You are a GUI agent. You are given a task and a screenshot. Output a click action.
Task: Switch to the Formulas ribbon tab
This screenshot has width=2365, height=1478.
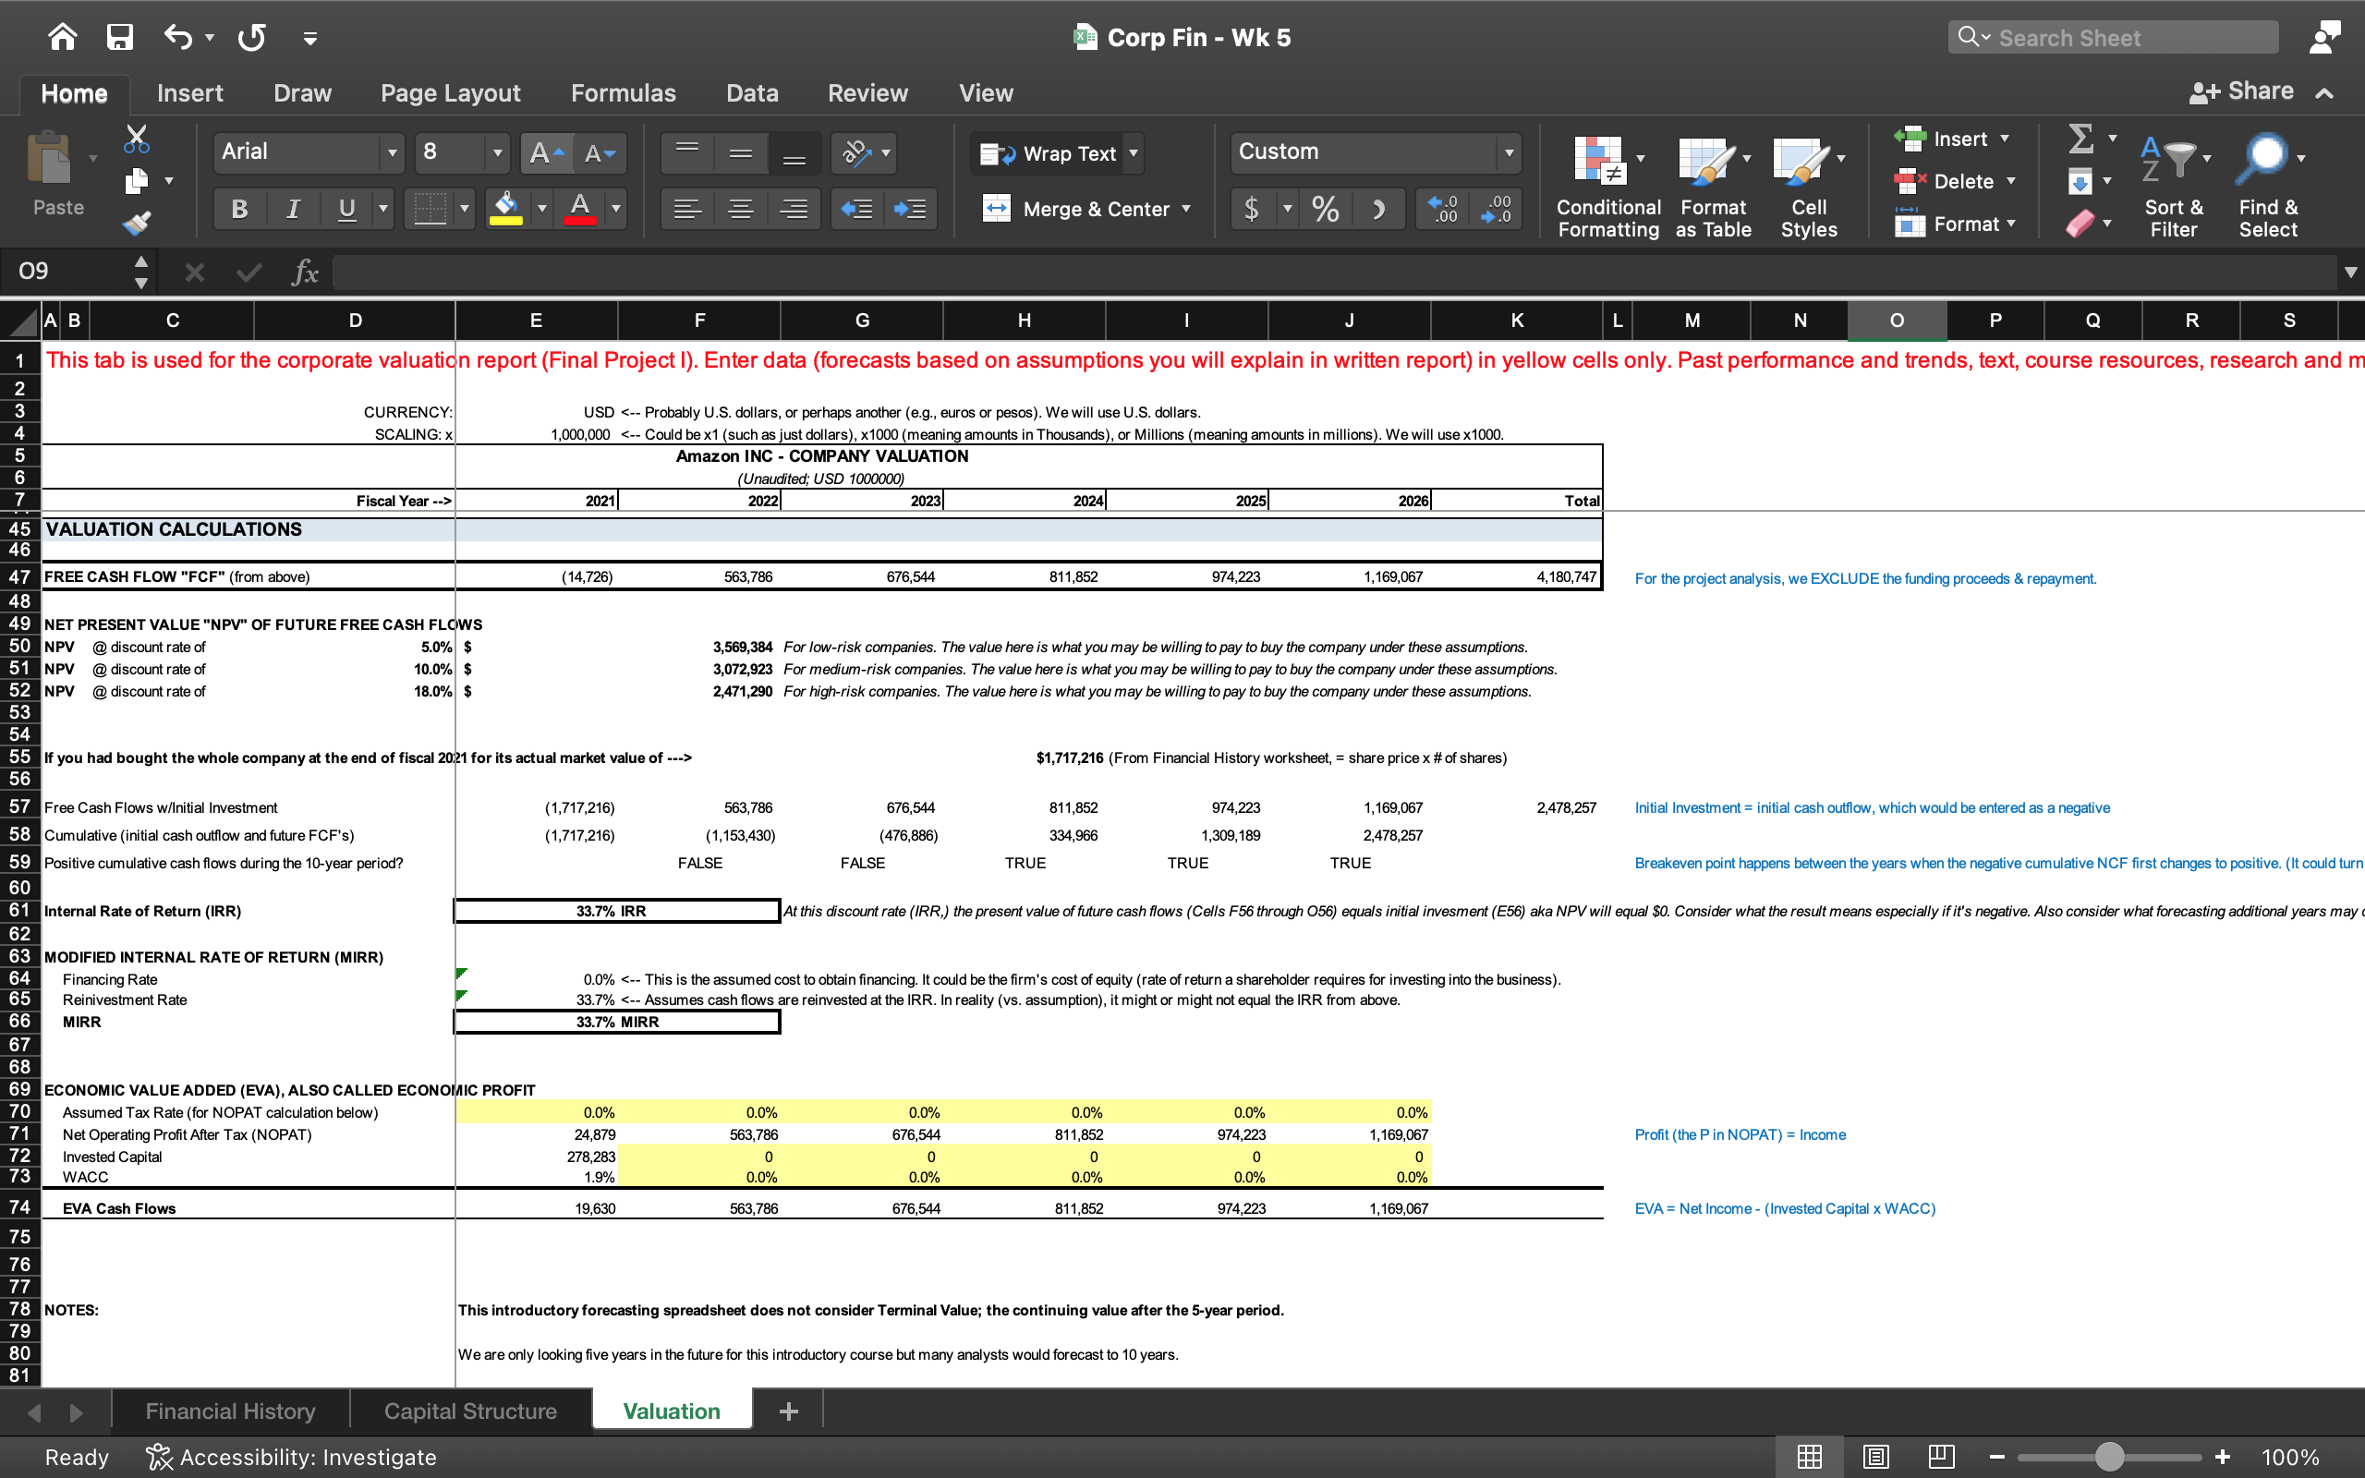(x=624, y=93)
